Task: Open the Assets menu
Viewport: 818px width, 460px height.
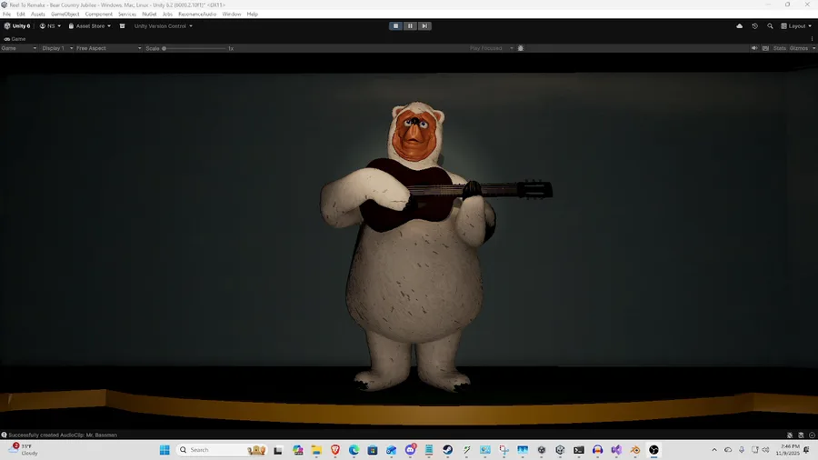Action: coord(37,14)
